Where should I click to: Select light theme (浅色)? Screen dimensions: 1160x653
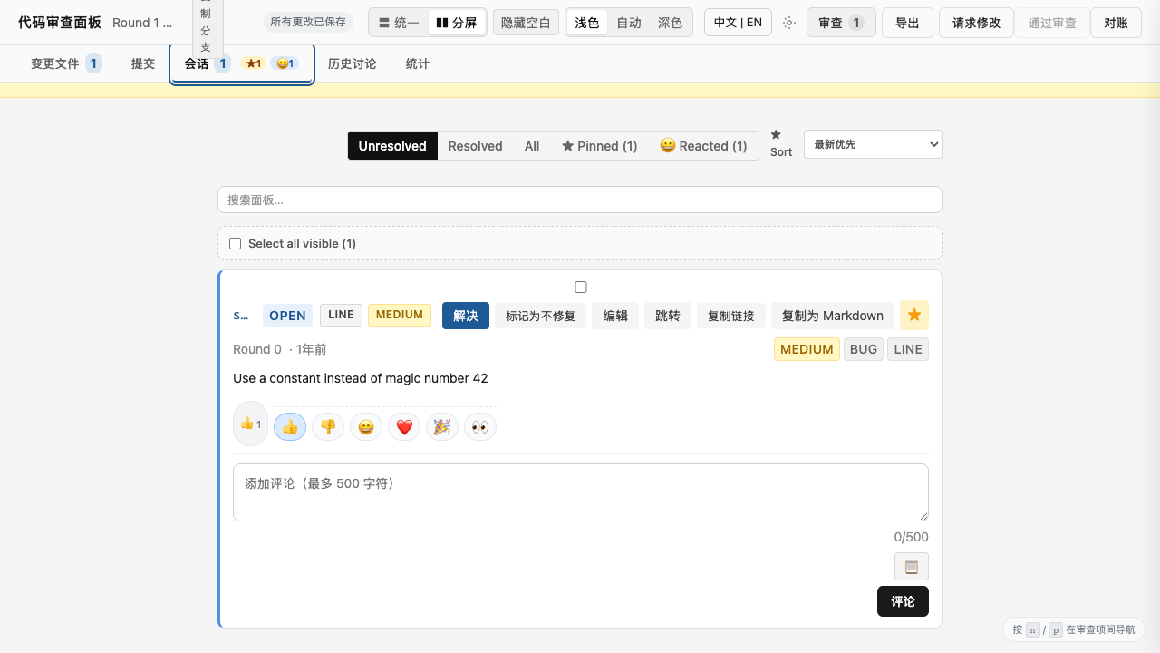pos(587,23)
